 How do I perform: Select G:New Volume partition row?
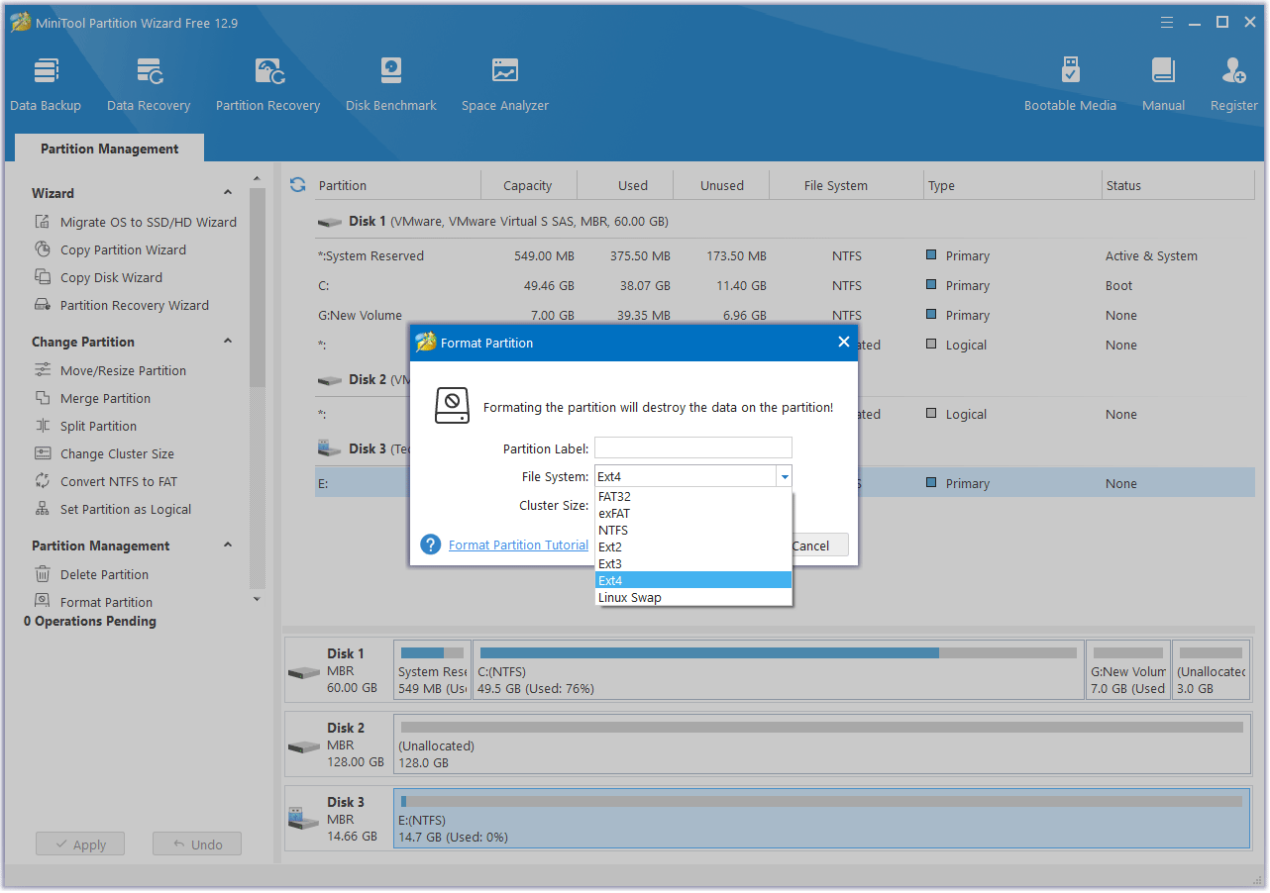(785, 315)
